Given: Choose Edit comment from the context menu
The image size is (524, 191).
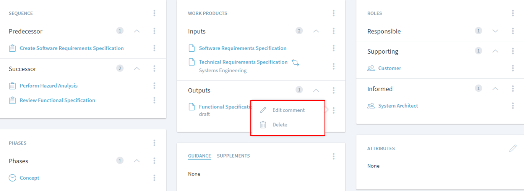Looking at the screenshot, I should (x=288, y=110).
